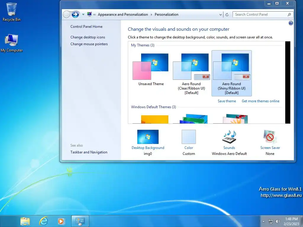Open Sounds settings music icon
The image size is (303, 227).
[x=229, y=137]
